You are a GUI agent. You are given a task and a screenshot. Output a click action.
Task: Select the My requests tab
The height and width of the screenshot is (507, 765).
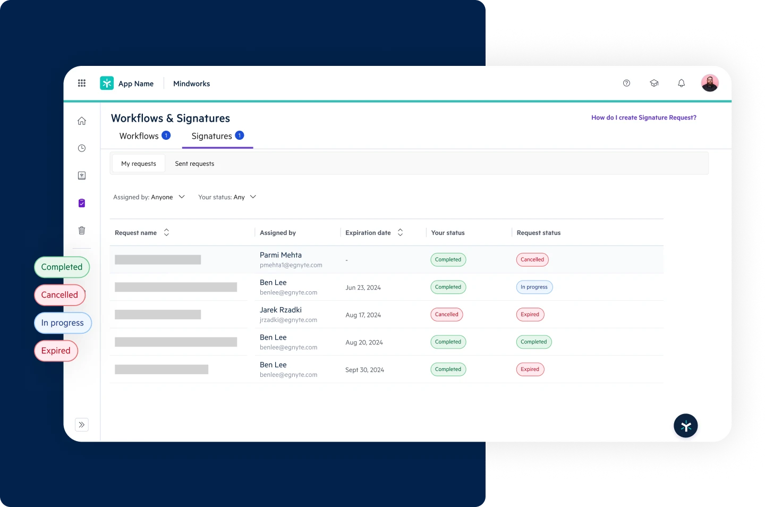(x=139, y=164)
